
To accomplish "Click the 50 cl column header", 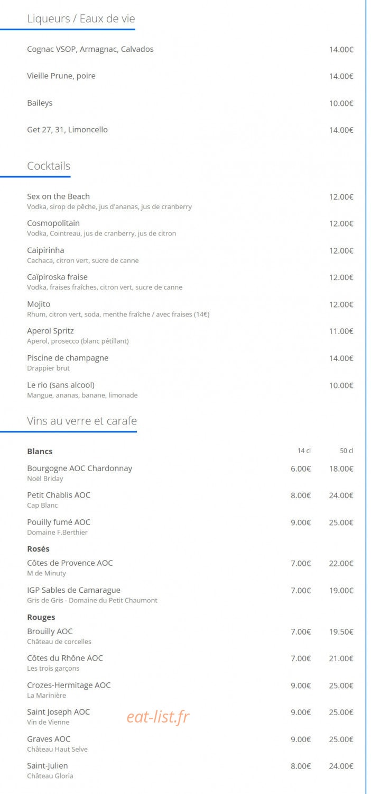I will pyautogui.click(x=347, y=451).
